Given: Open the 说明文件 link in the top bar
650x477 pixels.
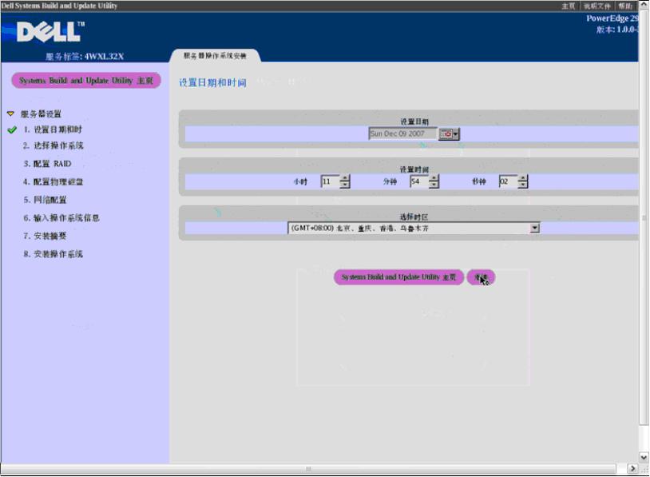Looking at the screenshot, I should click(x=597, y=6).
